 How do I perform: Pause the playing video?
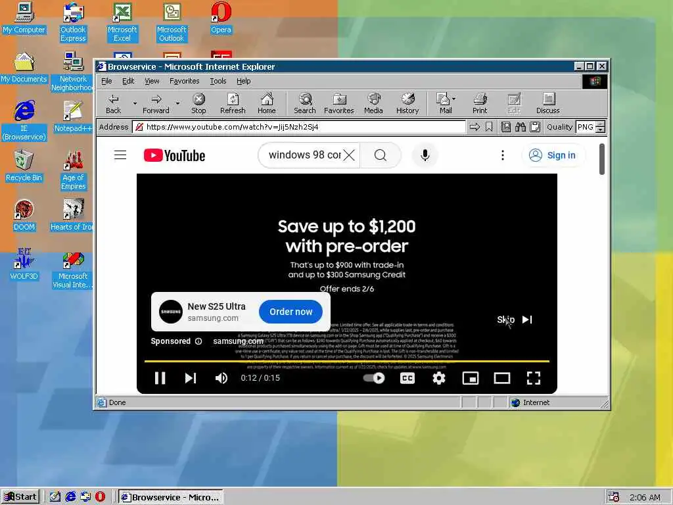point(160,378)
